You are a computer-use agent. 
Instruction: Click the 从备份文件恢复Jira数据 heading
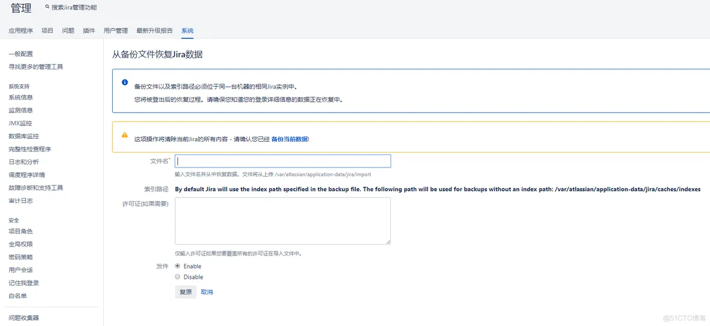point(158,54)
